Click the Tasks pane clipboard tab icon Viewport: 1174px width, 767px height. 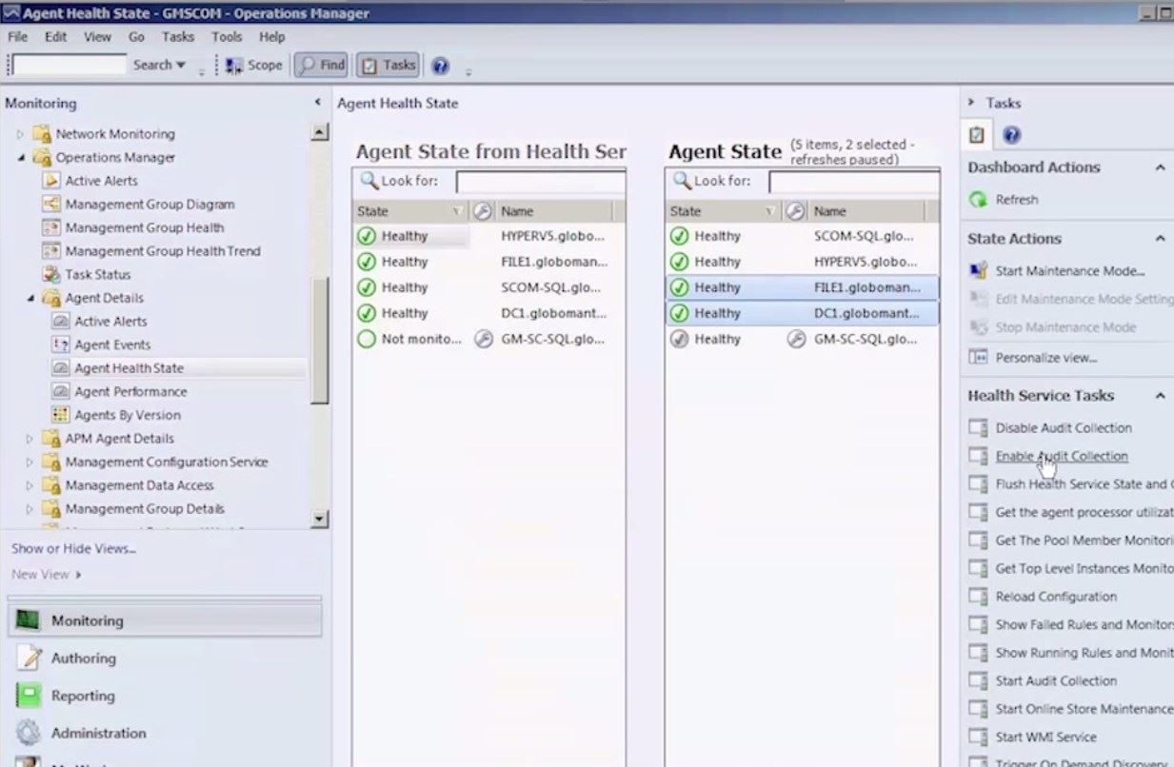(x=977, y=135)
